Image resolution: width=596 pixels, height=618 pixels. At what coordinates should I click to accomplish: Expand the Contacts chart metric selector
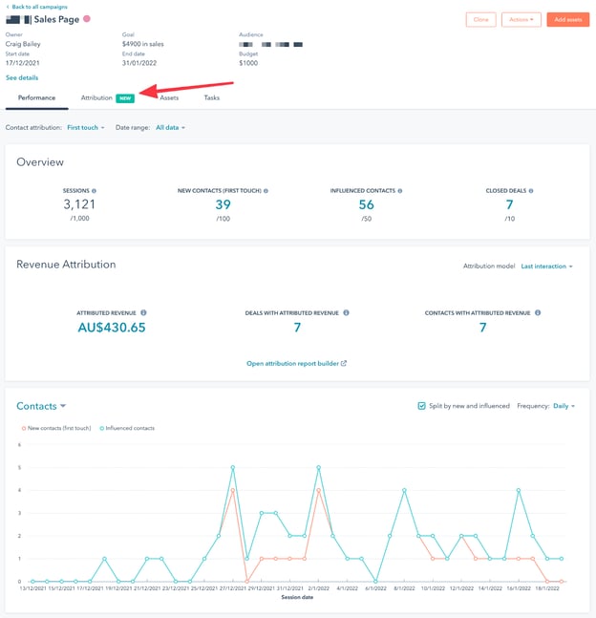click(x=41, y=406)
